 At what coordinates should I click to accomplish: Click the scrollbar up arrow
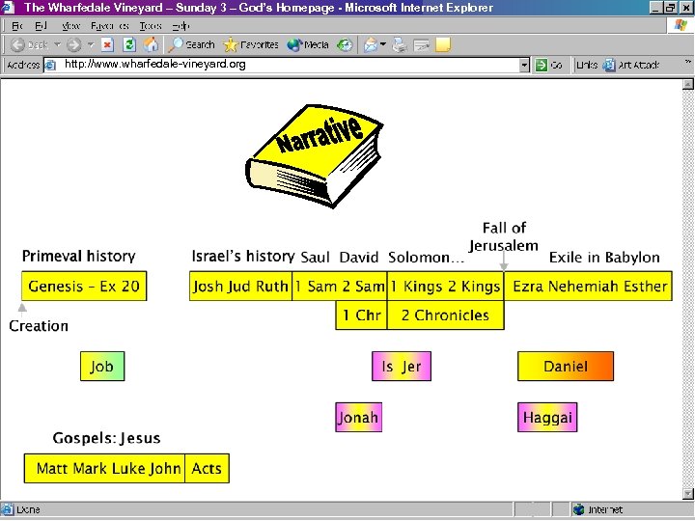coord(688,84)
